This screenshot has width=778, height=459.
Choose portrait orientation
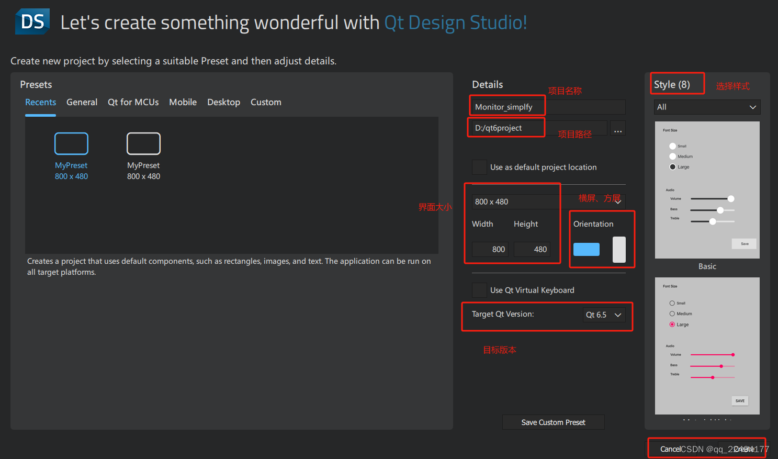click(619, 250)
